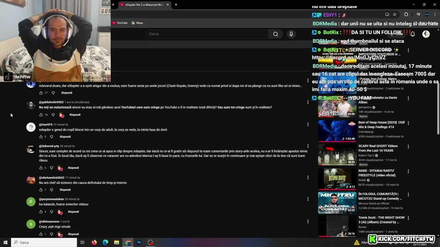Open menu for SCARY Real GHOST Videos suggestion
Viewport: 440px width, 247px height.
(x=408, y=146)
